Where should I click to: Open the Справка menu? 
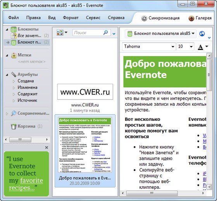point(116,18)
